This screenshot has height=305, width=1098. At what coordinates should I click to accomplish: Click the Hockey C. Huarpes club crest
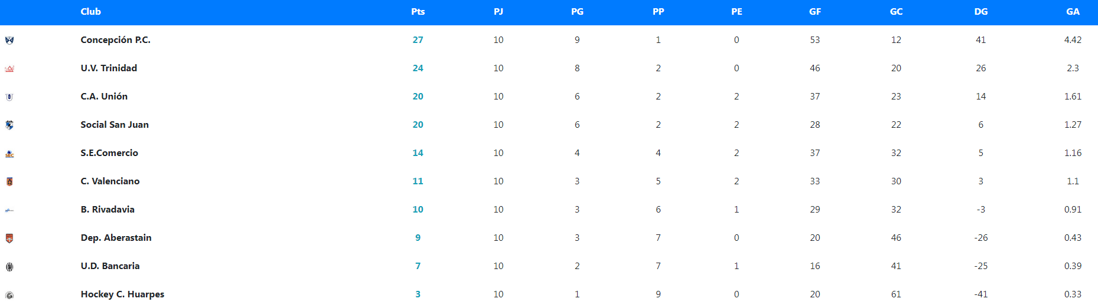[x=9, y=294]
